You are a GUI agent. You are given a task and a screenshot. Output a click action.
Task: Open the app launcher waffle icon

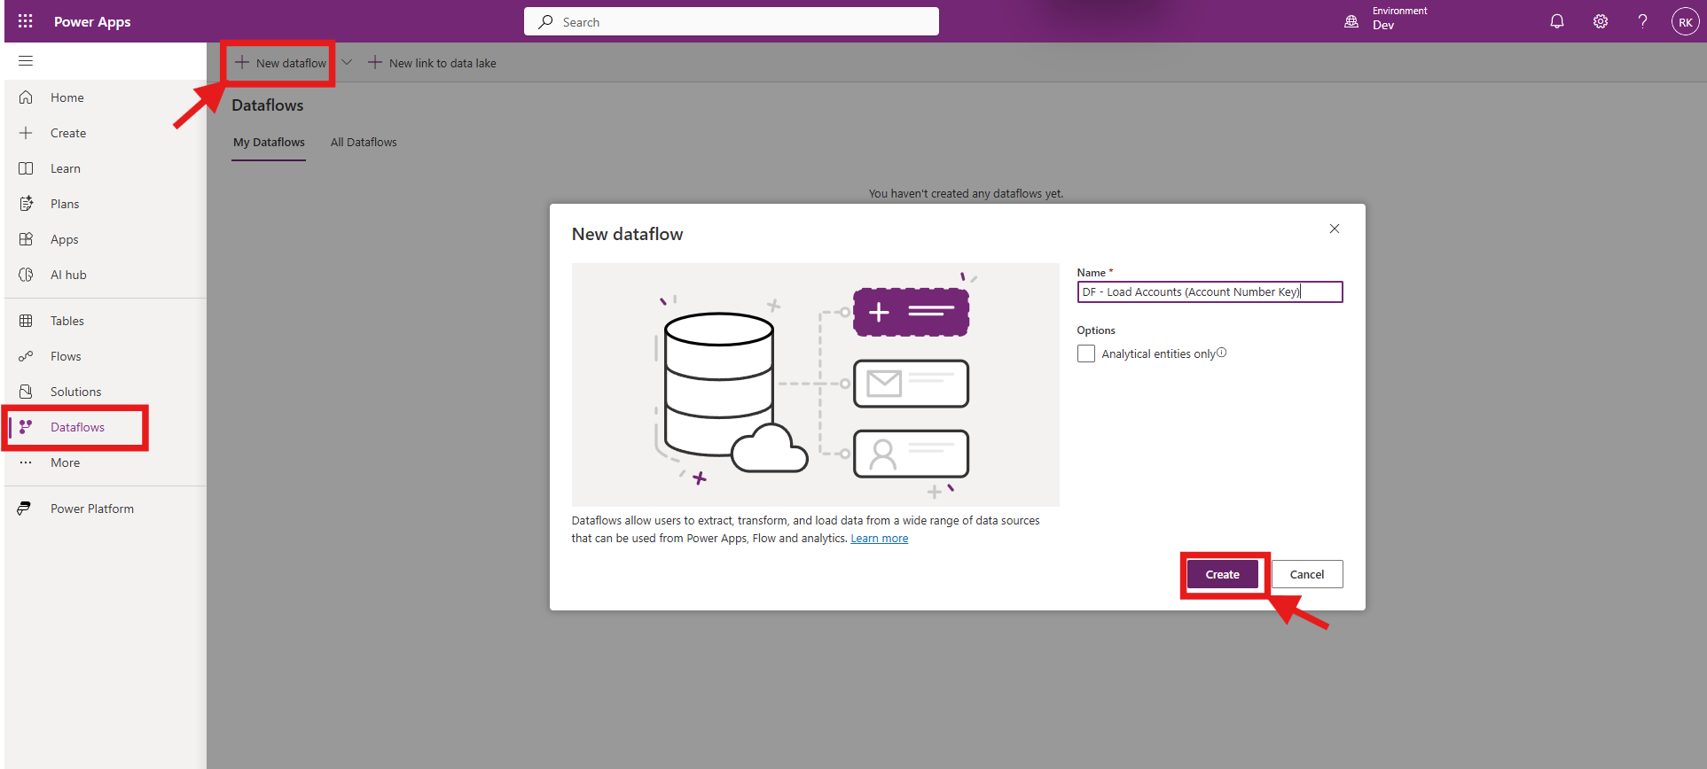click(x=25, y=21)
